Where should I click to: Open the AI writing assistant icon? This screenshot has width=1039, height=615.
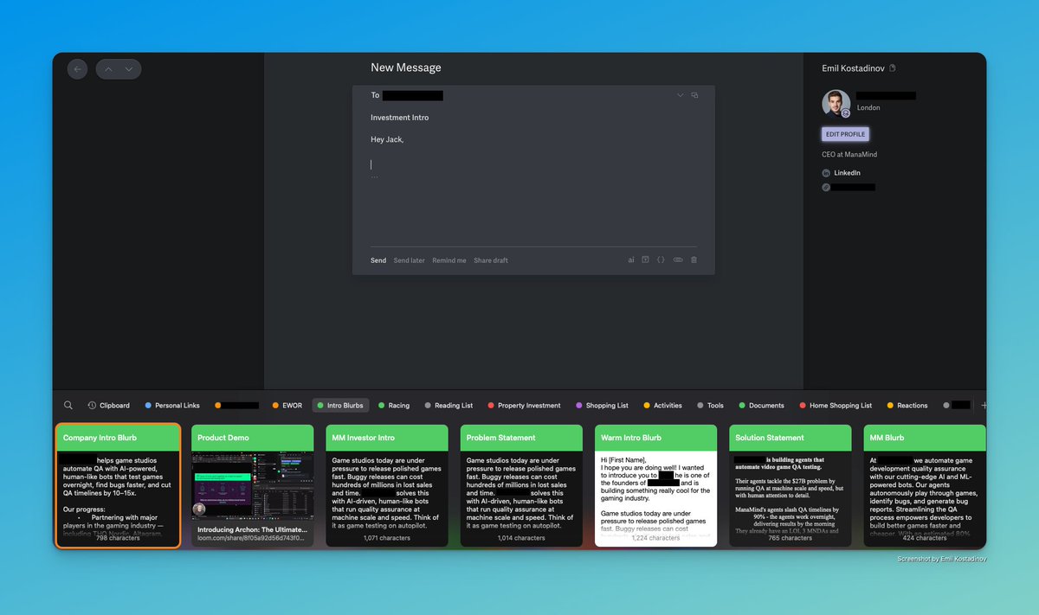click(x=631, y=259)
